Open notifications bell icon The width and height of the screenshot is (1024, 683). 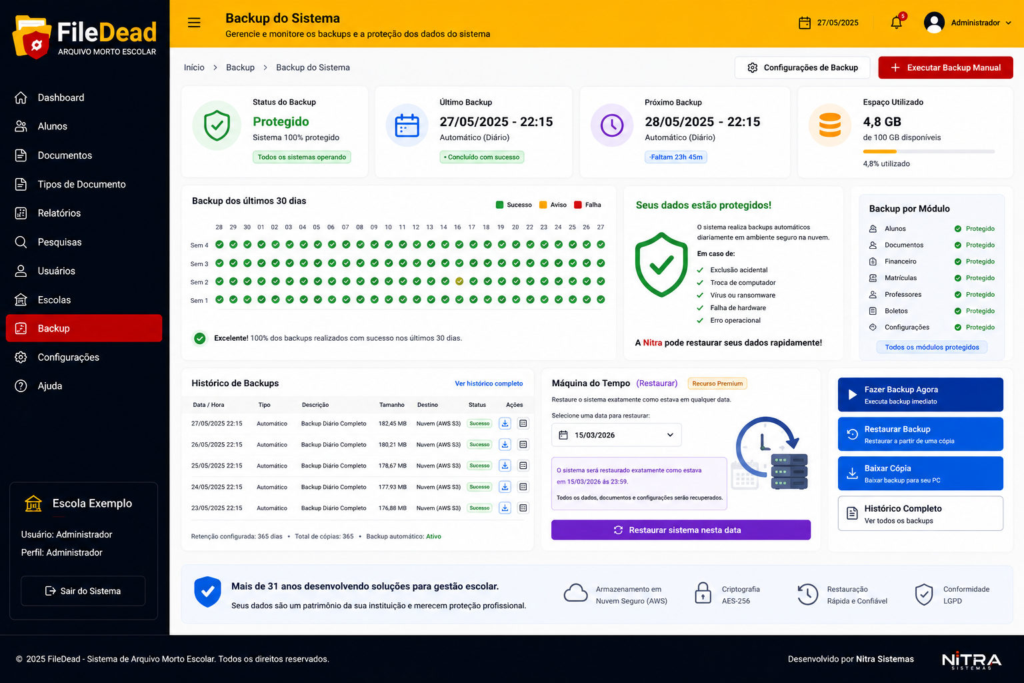[897, 23]
